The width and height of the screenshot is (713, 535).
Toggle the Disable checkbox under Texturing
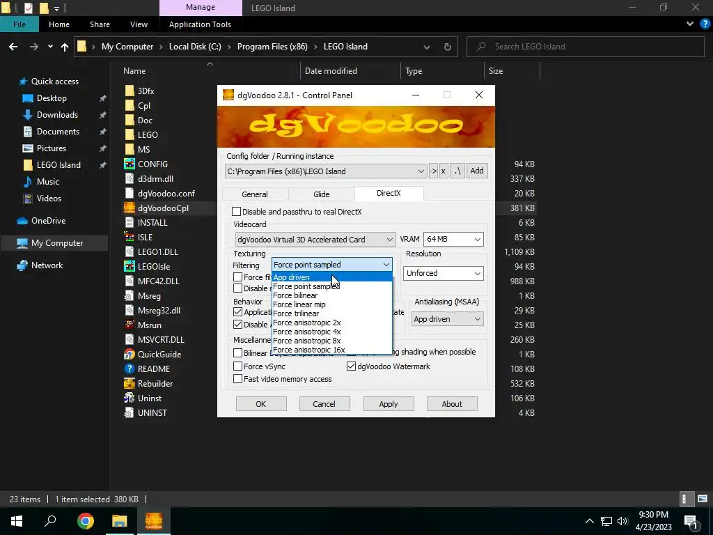pyautogui.click(x=237, y=288)
